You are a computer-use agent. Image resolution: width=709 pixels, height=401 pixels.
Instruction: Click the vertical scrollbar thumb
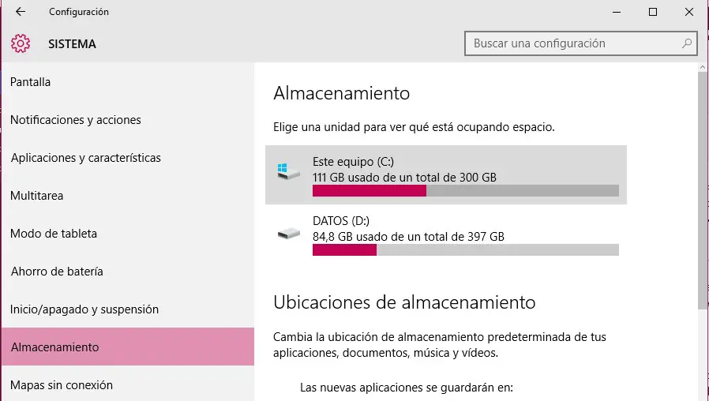click(702, 189)
